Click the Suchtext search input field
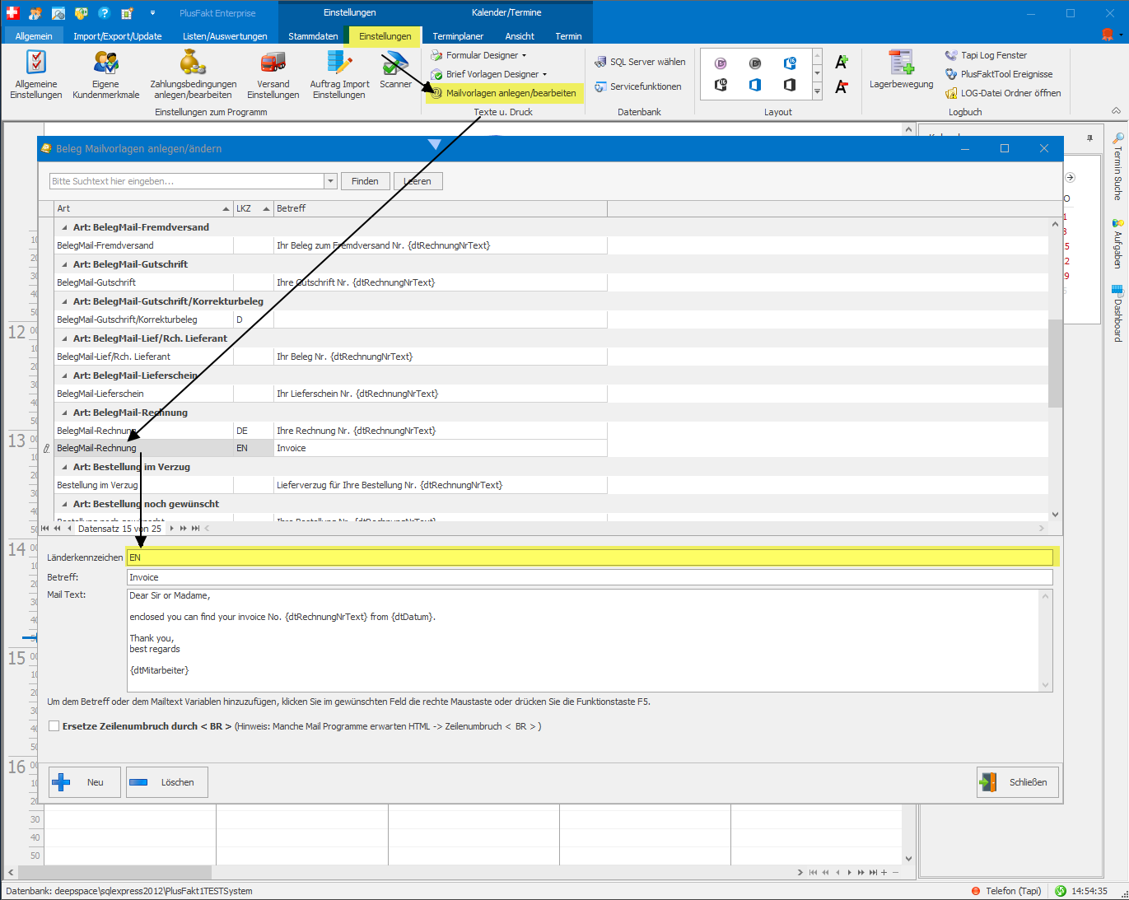The height and width of the screenshot is (900, 1129). [187, 181]
